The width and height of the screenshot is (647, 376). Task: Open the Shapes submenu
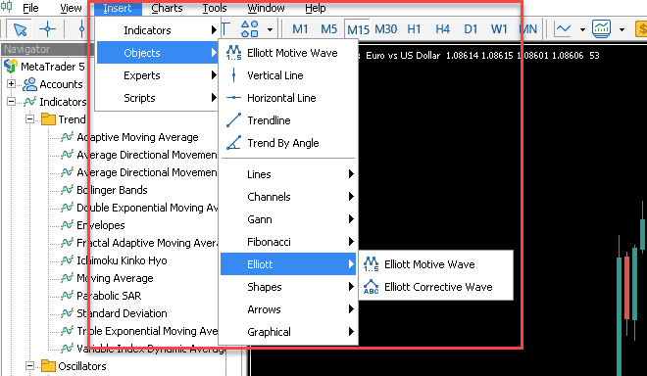(x=288, y=287)
